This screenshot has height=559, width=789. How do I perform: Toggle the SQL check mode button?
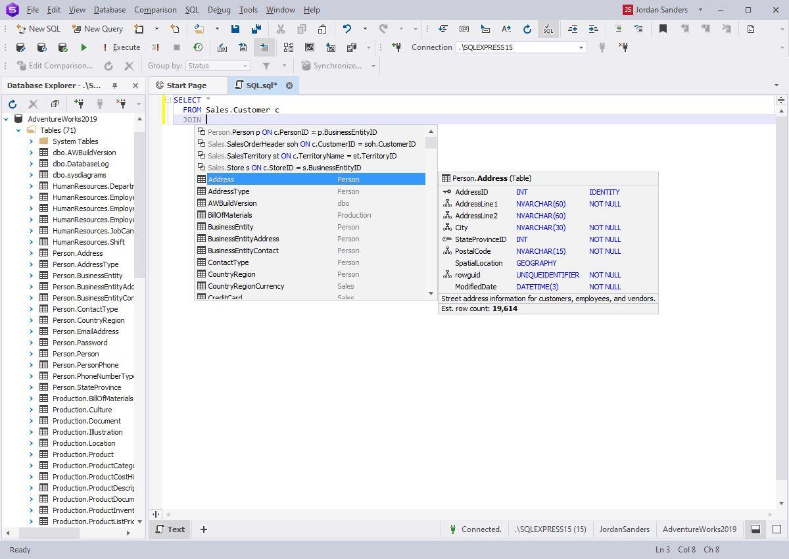point(548,29)
